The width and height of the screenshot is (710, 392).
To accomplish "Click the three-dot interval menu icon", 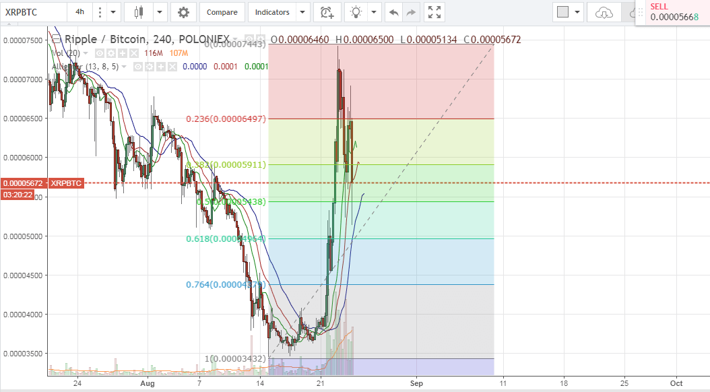I will pyautogui.click(x=100, y=12).
